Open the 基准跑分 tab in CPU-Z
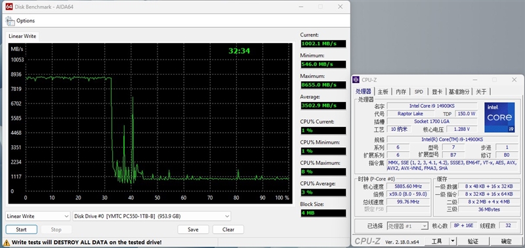The image size is (525, 248). 459,92
